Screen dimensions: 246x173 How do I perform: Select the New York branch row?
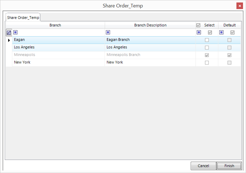click(59, 63)
